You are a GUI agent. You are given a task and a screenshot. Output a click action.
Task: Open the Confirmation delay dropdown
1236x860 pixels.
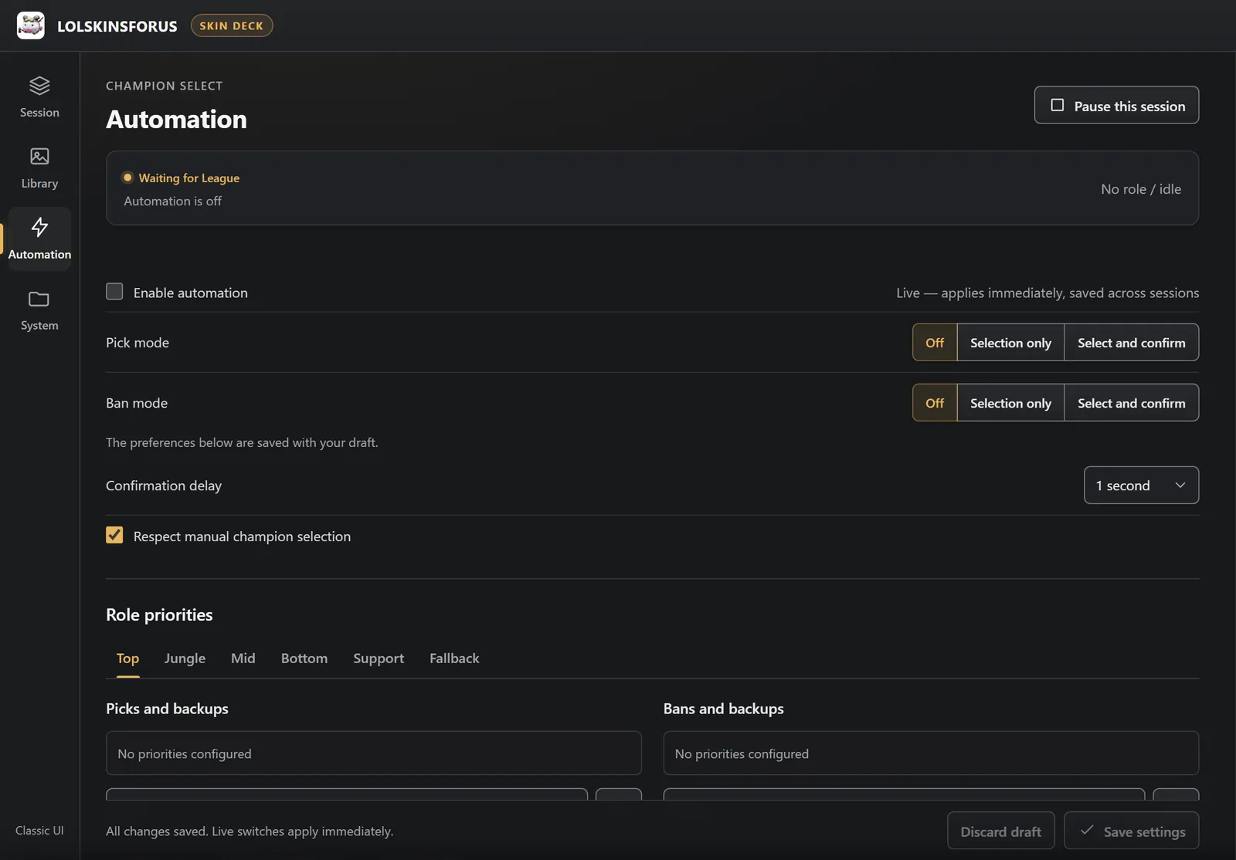[x=1141, y=485]
